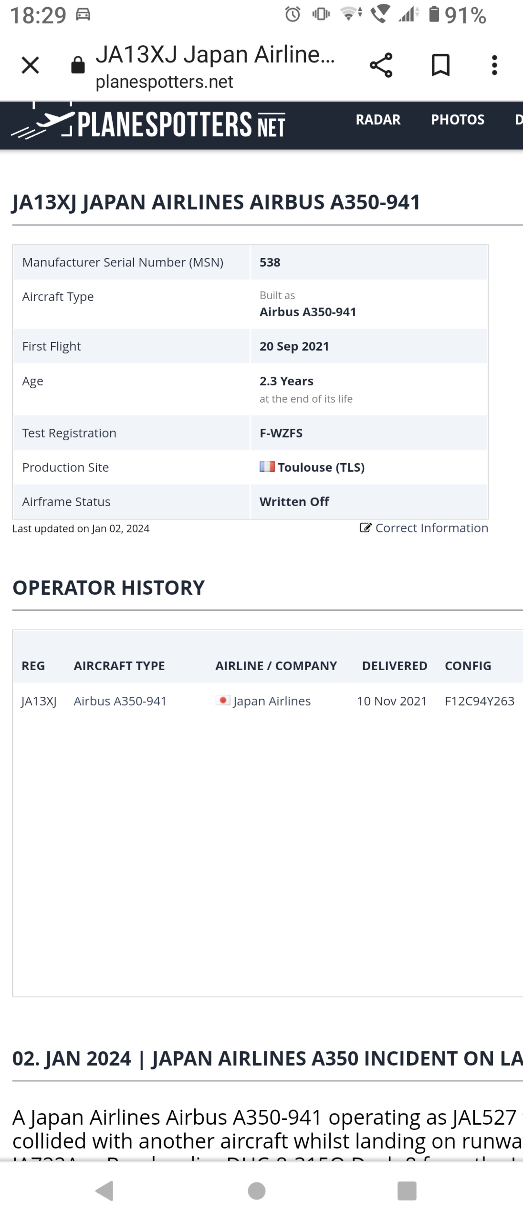Tap the Android back navigation button
The height and width of the screenshot is (1221, 523).
[x=105, y=1190]
